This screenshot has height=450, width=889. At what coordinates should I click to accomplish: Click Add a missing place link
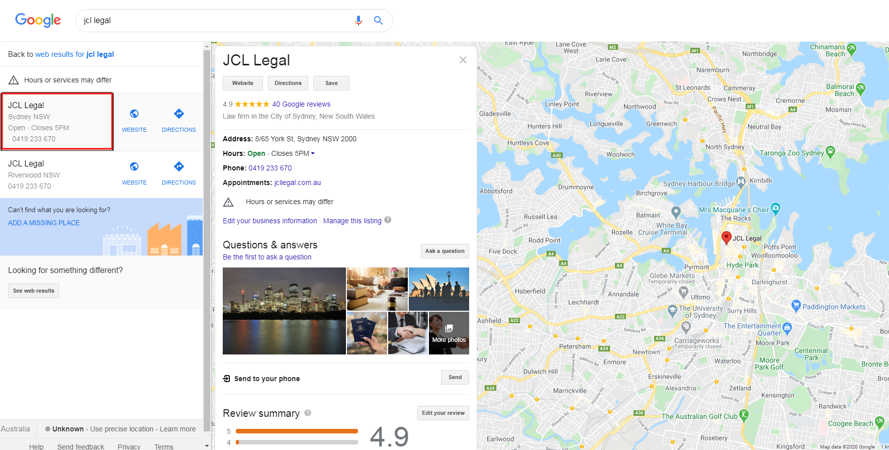pos(44,223)
